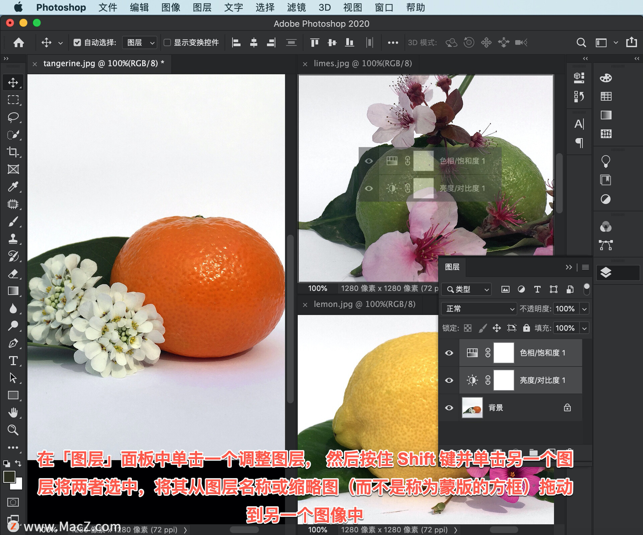Hide the 背景 layer
The image size is (643, 535).
[x=449, y=408]
